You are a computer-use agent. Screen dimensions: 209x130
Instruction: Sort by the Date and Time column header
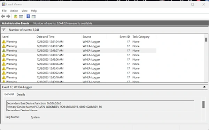click(45, 37)
